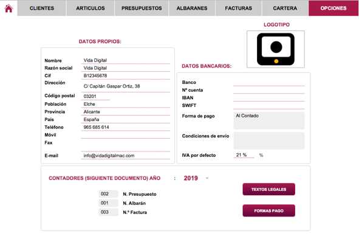The image size is (359, 239).
Task: Edit the Razón social field
Action: pos(126,68)
